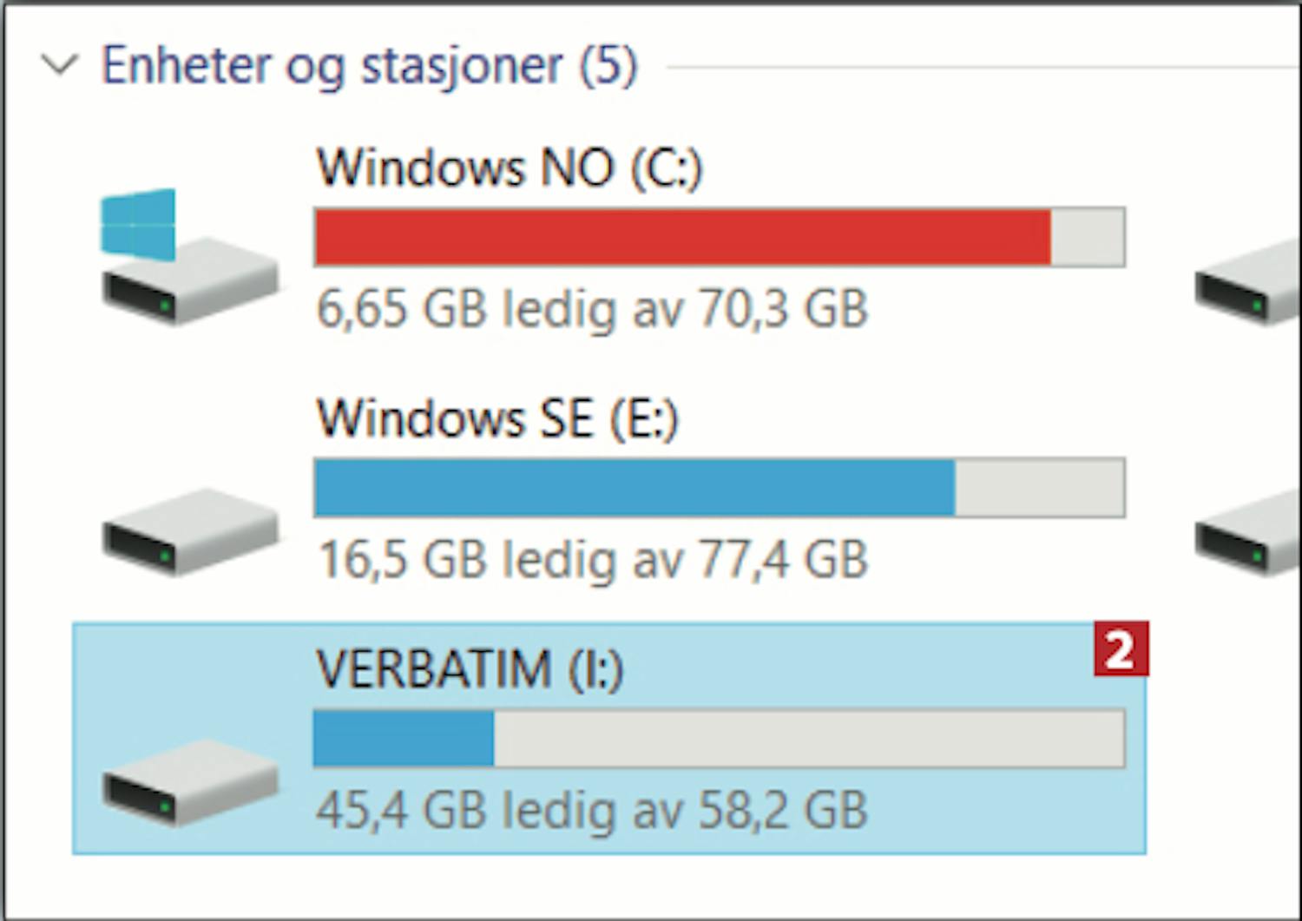Screen dimensions: 1302x921
Task: Click the divider line beside the group heading
Action: [981, 66]
